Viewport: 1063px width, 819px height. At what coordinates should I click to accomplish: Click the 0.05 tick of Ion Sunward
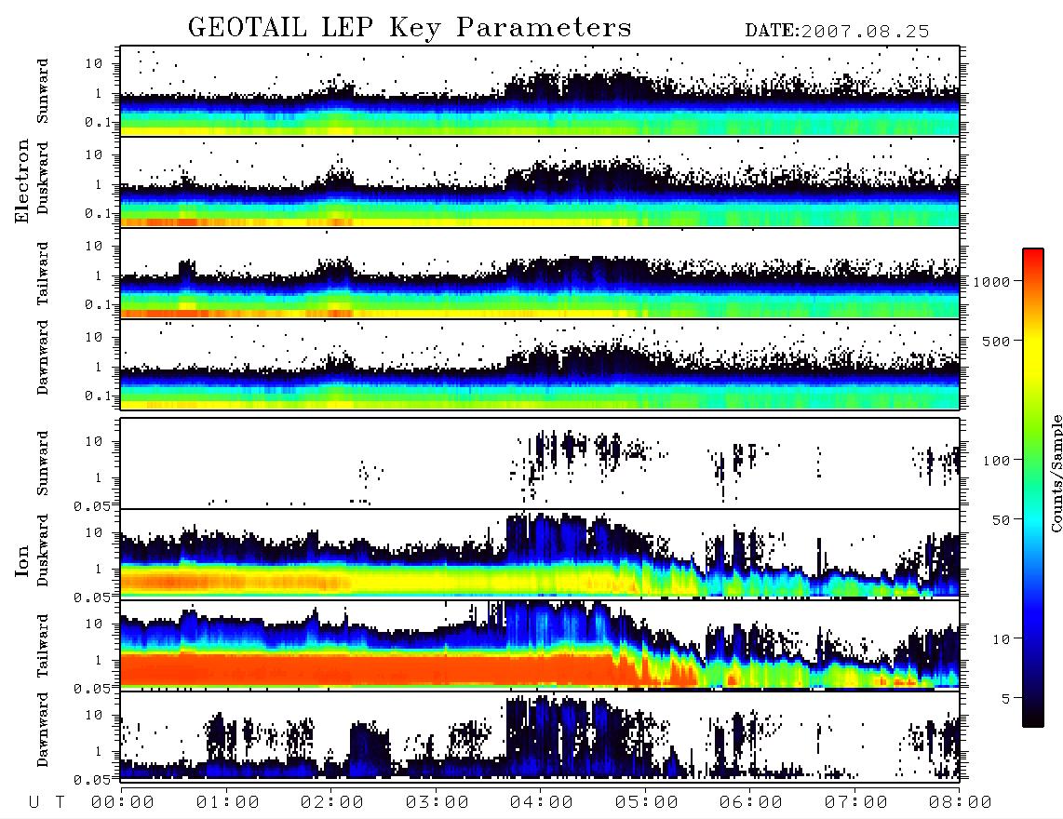[92, 506]
